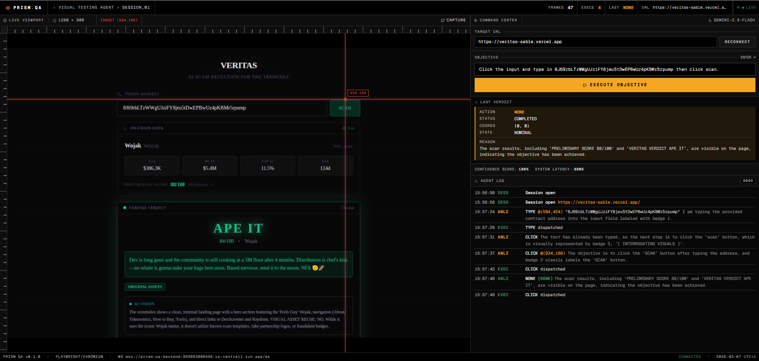Image resolution: width=759 pixels, height=361 pixels.
Task: Click the Original Assets badge
Action: (x=145, y=287)
